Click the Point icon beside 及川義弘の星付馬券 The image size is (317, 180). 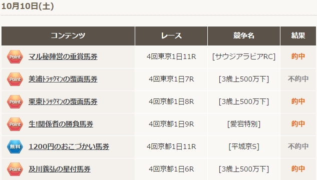tap(15, 169)
